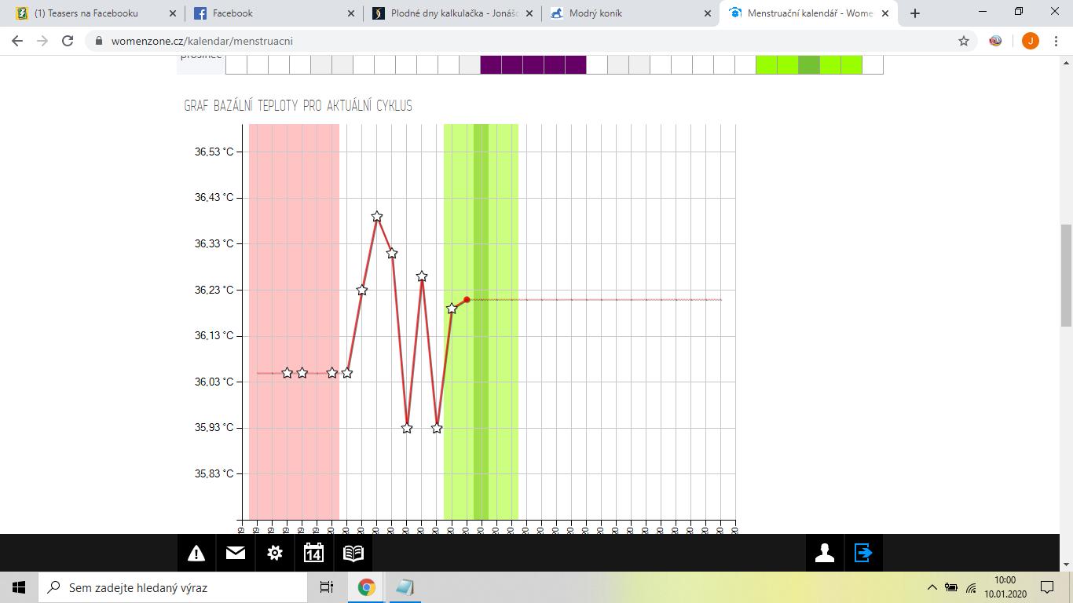Viewport: 1073px width, 603px height.
Task: Click the first purple cell in calendar row
Action: pos(491,64)
